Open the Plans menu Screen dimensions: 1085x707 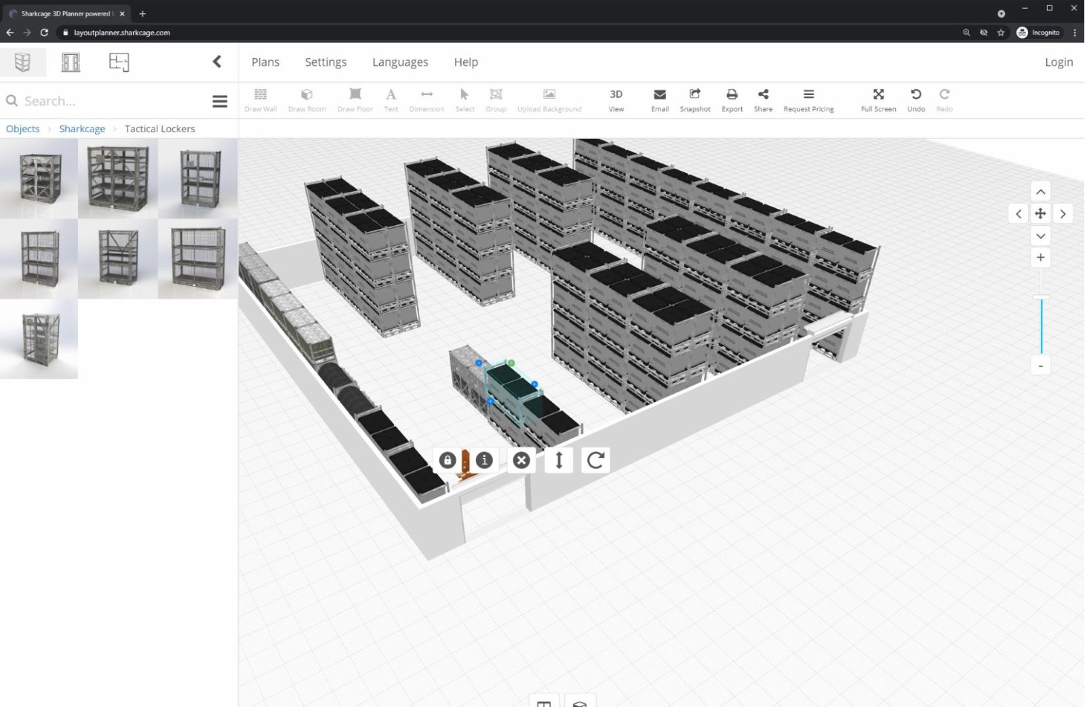point(265,62)
